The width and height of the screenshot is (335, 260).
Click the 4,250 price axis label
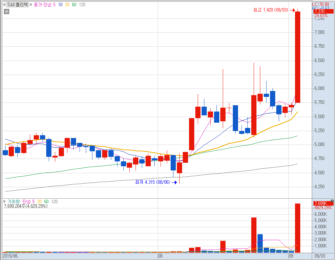[319, 186]
